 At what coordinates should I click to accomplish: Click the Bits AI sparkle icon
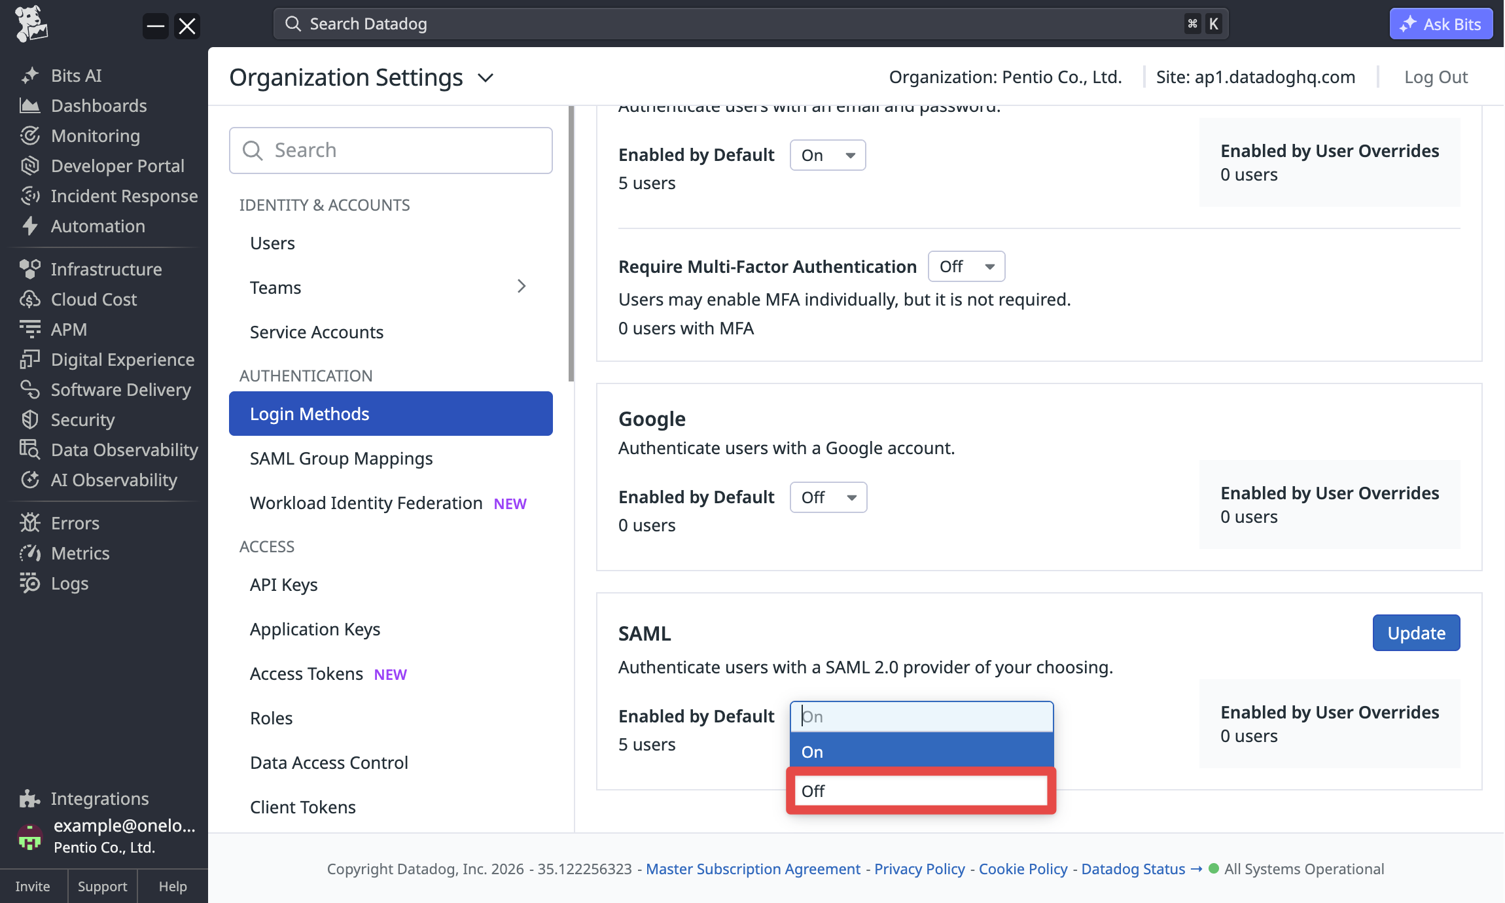(x=29, y=76)
